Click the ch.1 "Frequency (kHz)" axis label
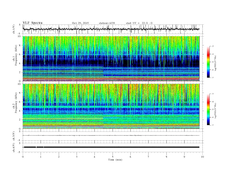This screenshot has width=228, height=176. 16,55
